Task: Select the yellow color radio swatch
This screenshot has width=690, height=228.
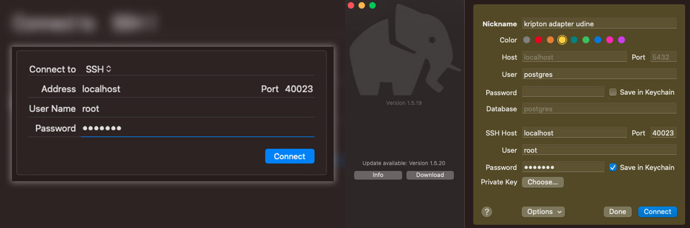Action: tap(562, 40)
